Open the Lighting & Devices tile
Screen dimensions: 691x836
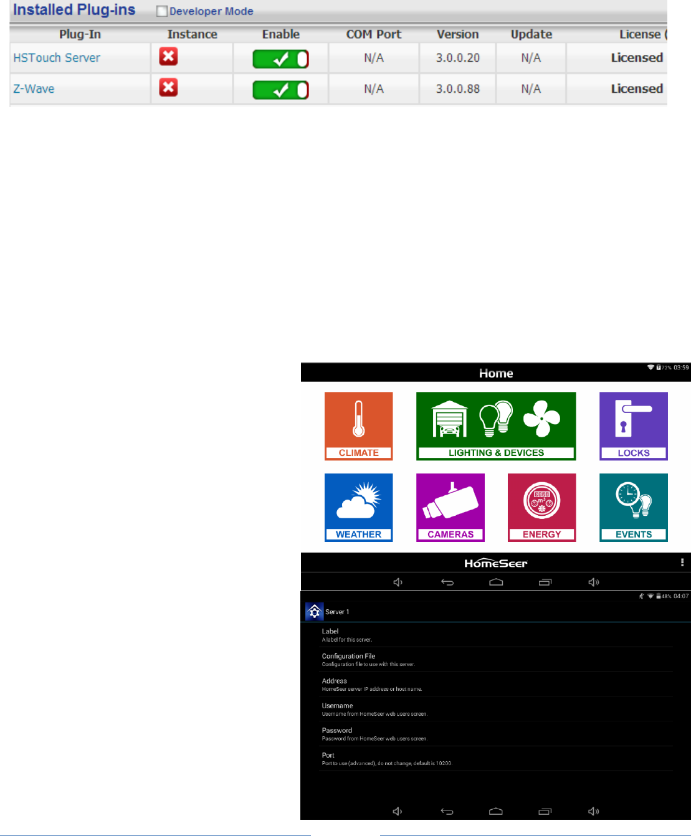point(496,426)
